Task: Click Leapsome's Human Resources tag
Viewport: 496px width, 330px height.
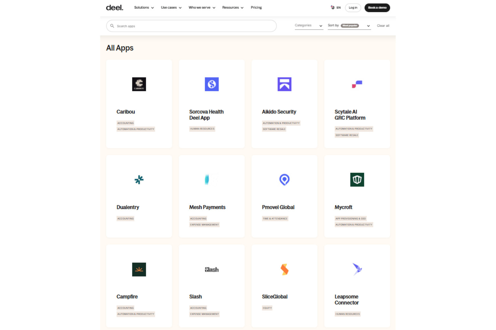Action: 348,314
